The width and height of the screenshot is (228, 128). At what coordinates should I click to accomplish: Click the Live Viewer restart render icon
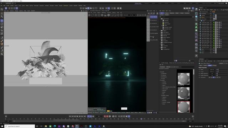93,15
